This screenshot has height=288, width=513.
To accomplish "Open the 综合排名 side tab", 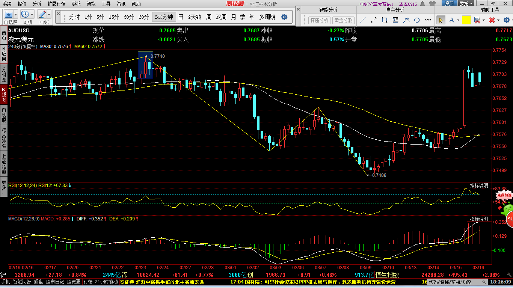I will click(x=4, y=137).
